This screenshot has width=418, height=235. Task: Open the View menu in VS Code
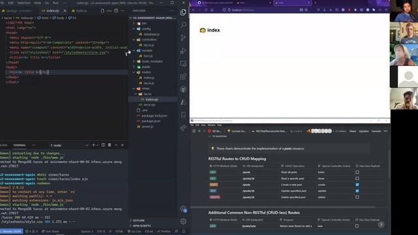[x=37, y=3]
